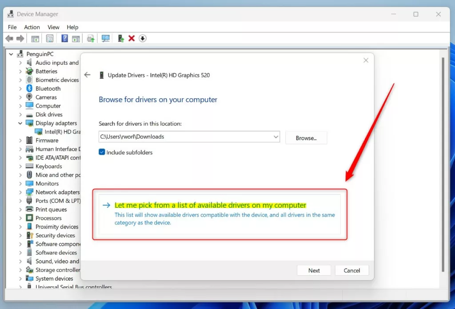This screenshot has height=309, width=455.
Task: Expand the Network adapters node
Action: (20, 192)
